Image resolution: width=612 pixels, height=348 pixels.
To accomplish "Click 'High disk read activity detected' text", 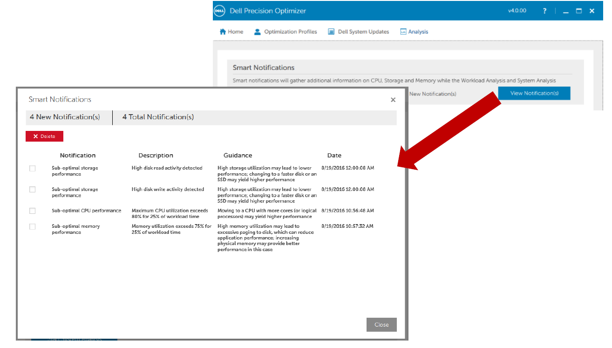I will [167, 168].
